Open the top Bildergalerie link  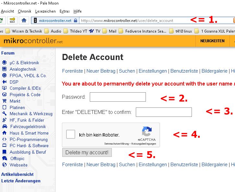(215, 71)
